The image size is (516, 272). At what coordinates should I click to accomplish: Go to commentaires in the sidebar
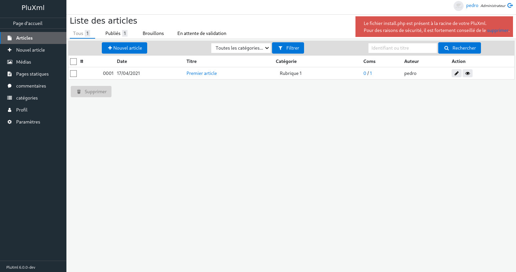31,86
